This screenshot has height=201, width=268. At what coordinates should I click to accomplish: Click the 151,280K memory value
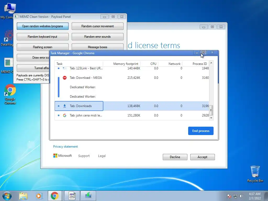pos(134,115)
